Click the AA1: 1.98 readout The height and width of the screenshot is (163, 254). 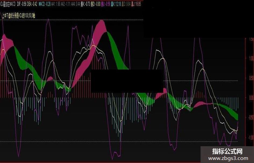(56, 4)
